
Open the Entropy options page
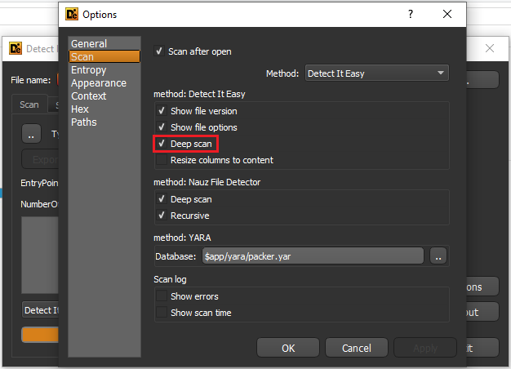[x=88, y=70]
